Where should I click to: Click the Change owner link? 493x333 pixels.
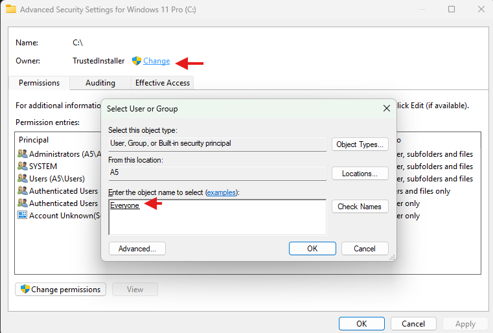[x=156, y=61]
